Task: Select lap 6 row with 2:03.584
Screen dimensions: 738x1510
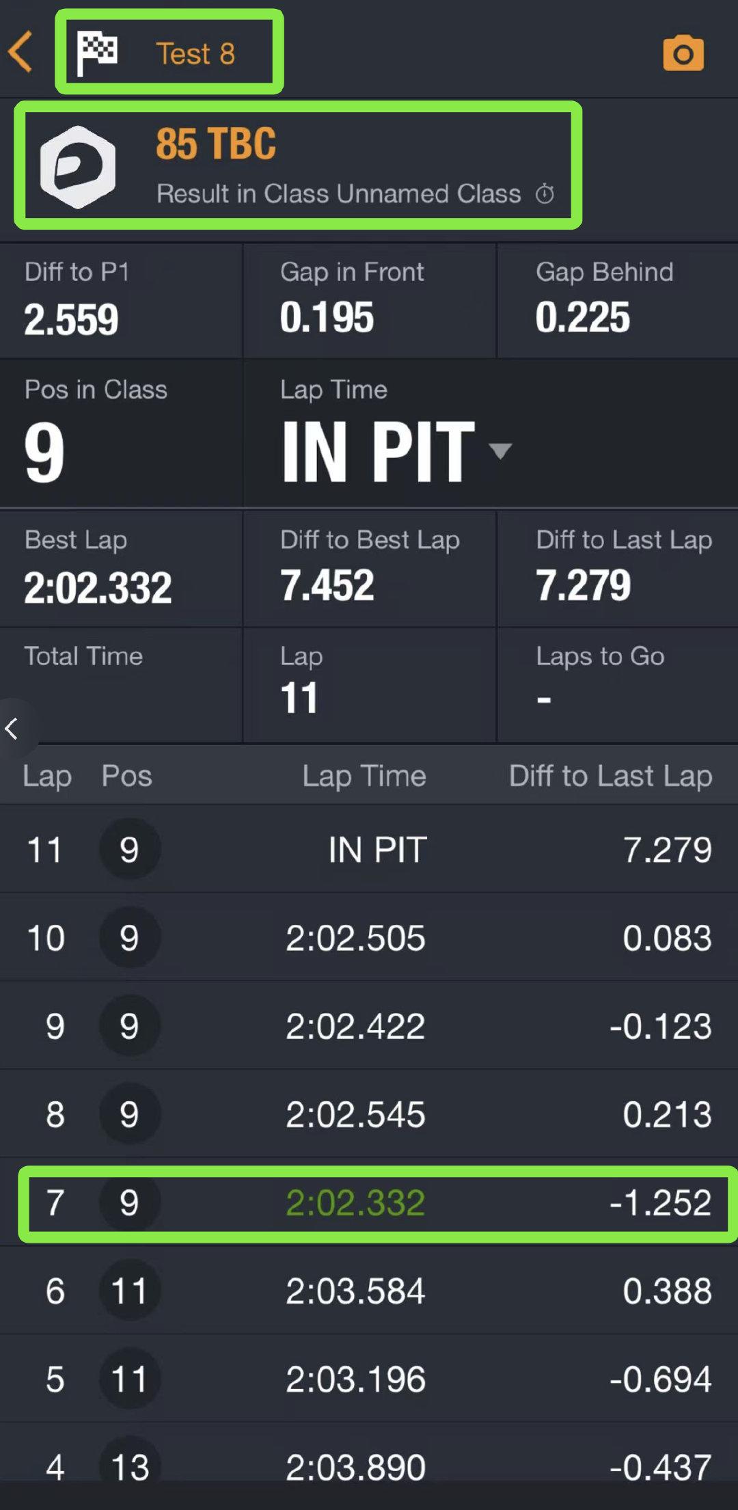Action: point(369,1291)
